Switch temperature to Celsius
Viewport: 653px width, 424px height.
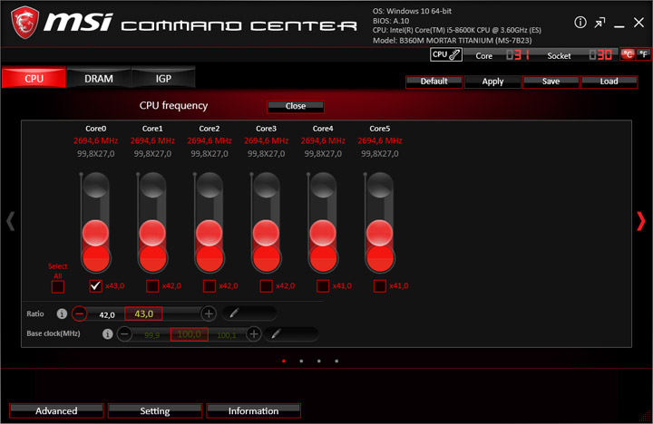[x=628, y=54]
